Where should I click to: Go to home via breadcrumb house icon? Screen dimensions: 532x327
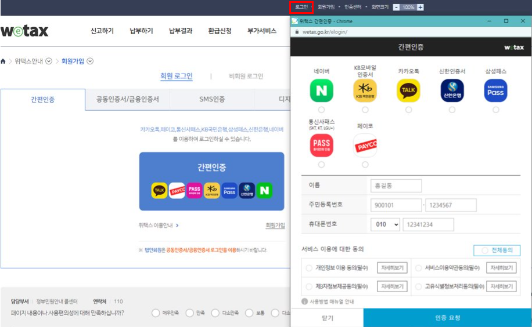3,61
